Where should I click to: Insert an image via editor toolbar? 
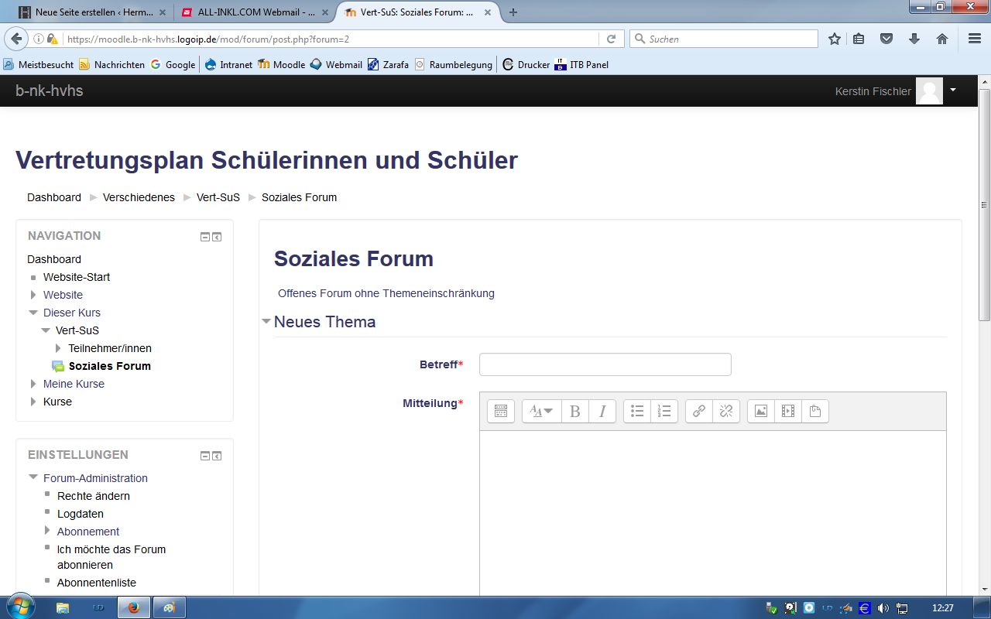coord(761,412)
